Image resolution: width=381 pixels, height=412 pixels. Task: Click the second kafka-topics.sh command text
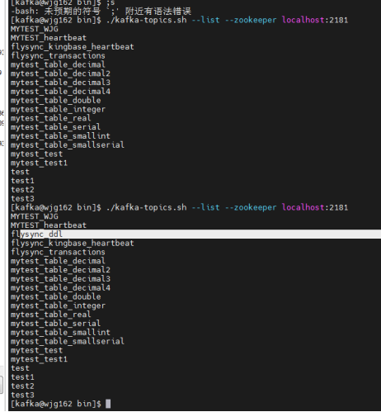pos(146,207)
